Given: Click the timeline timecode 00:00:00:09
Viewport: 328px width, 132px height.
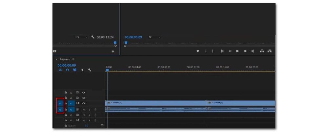Looking at the screenshot, I should (x=67, y=66).
